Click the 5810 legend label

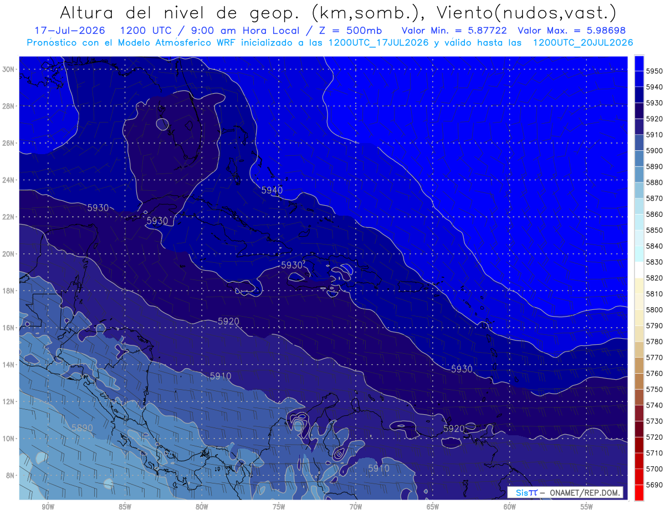pyautogui.click(x=654, y=294)
